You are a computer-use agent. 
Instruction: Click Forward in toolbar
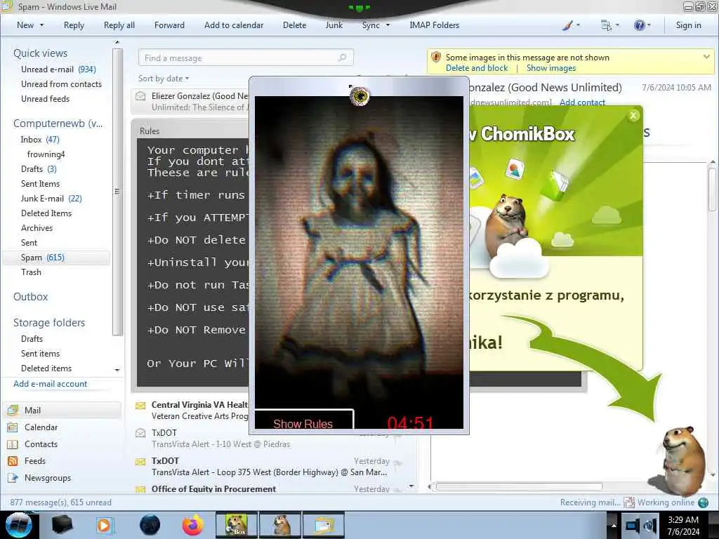click(169, 25)
